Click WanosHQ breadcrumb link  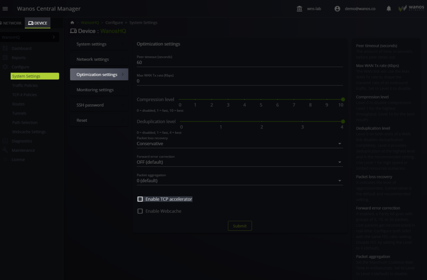(90, 22)
